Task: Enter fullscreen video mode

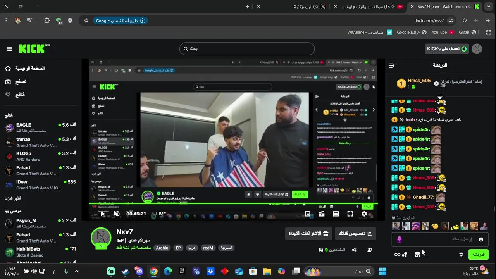Action: click(350, 214)
